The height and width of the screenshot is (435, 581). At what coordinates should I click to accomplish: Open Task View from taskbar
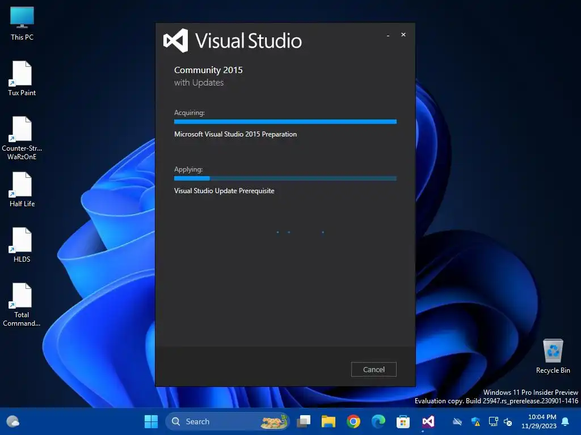tap(304, 421)
